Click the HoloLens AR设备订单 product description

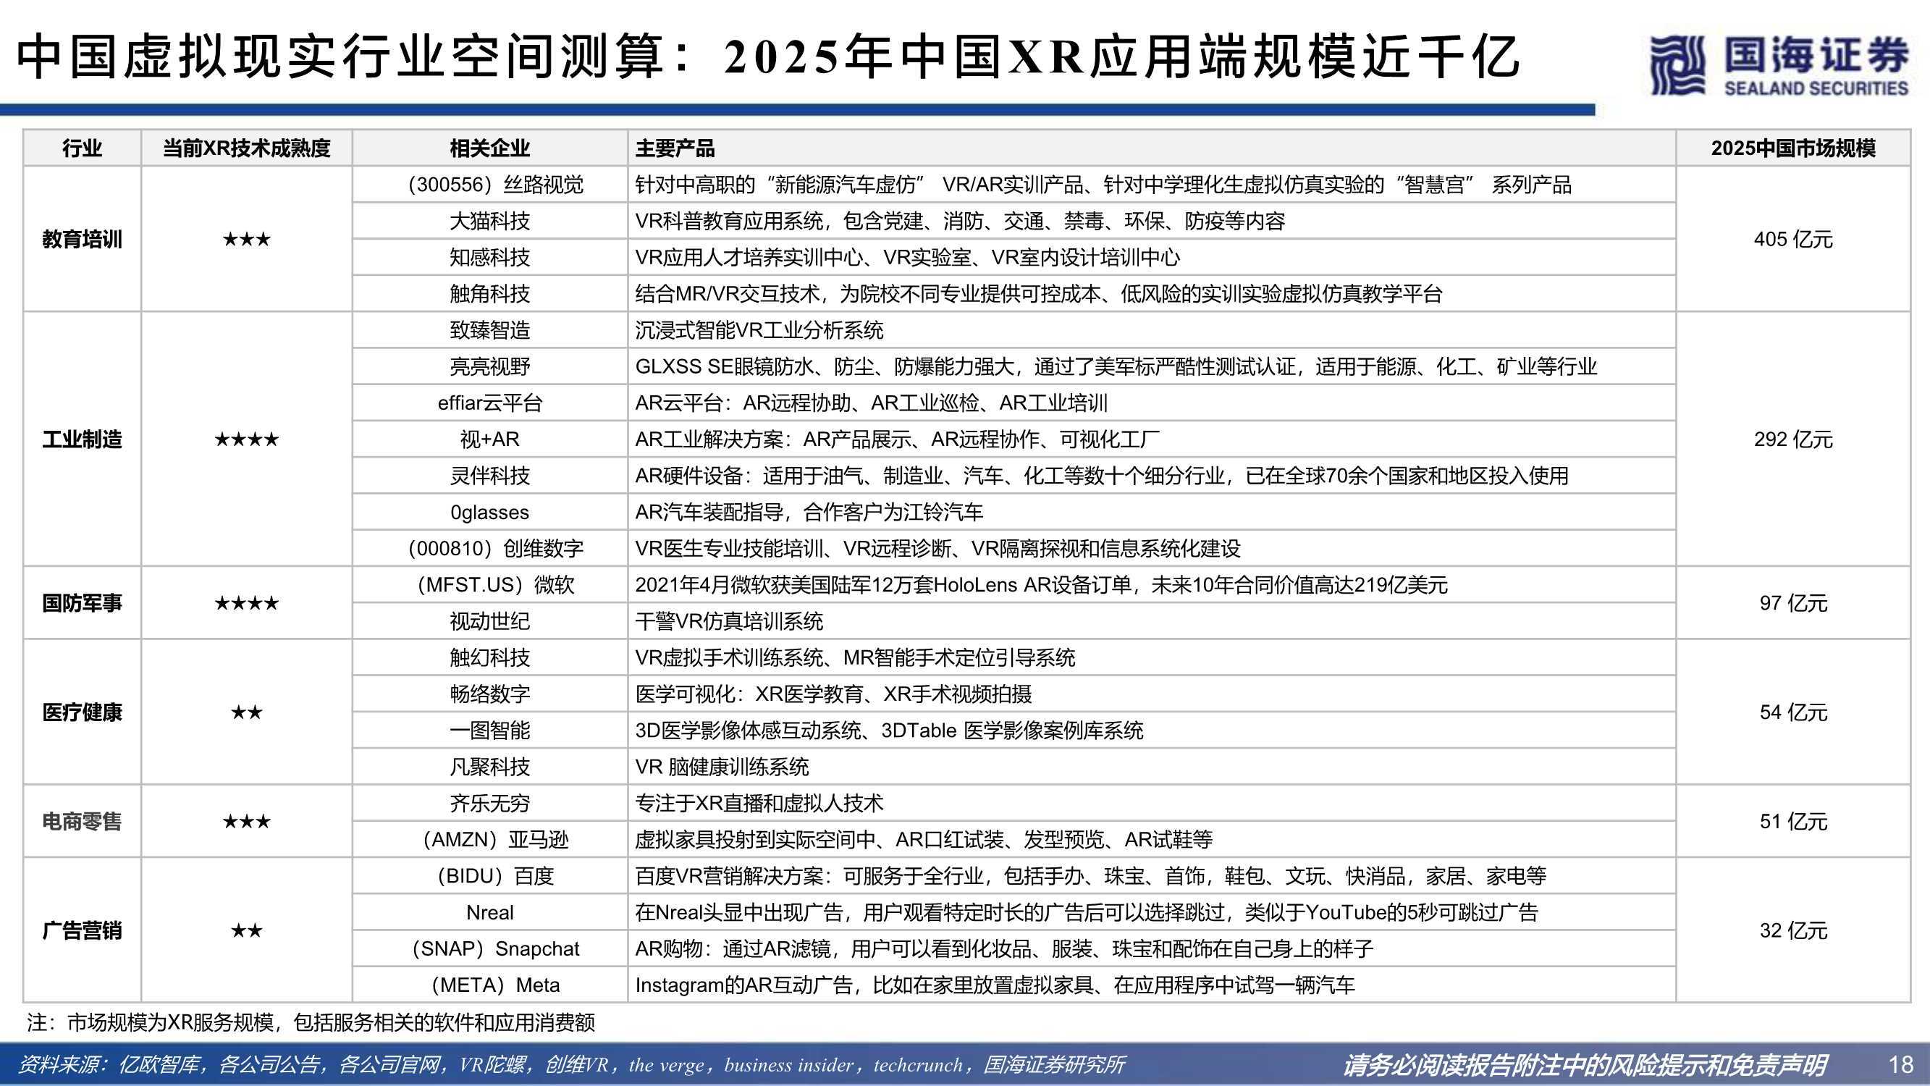(1152, 584)
